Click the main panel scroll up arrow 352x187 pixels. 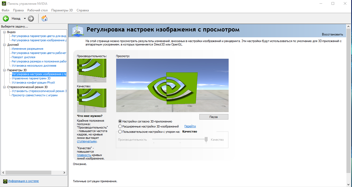349,26
